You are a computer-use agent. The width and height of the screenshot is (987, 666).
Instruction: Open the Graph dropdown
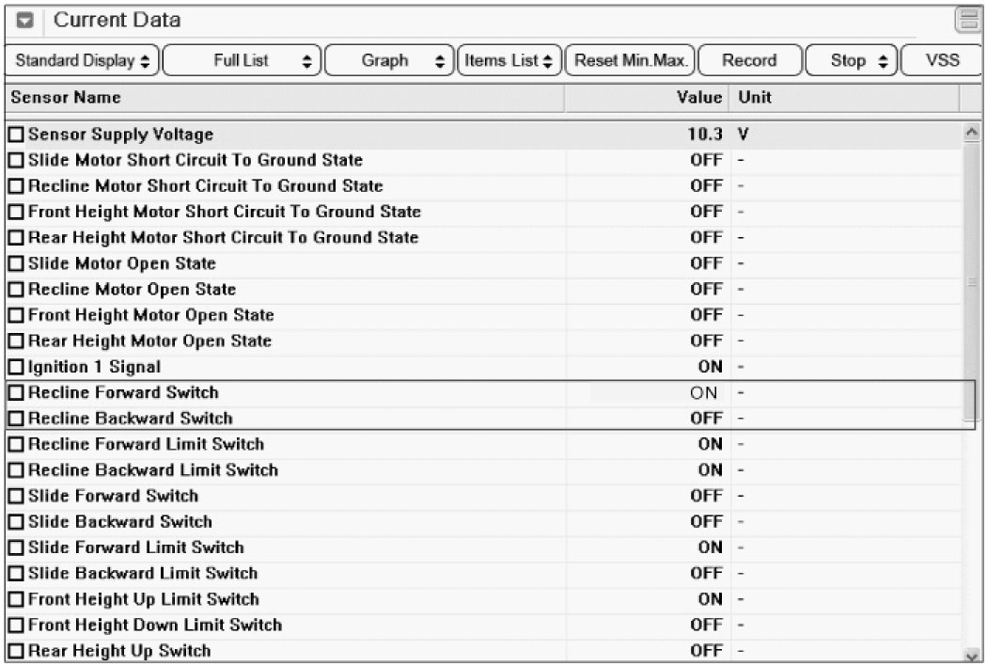coord(389,61)
